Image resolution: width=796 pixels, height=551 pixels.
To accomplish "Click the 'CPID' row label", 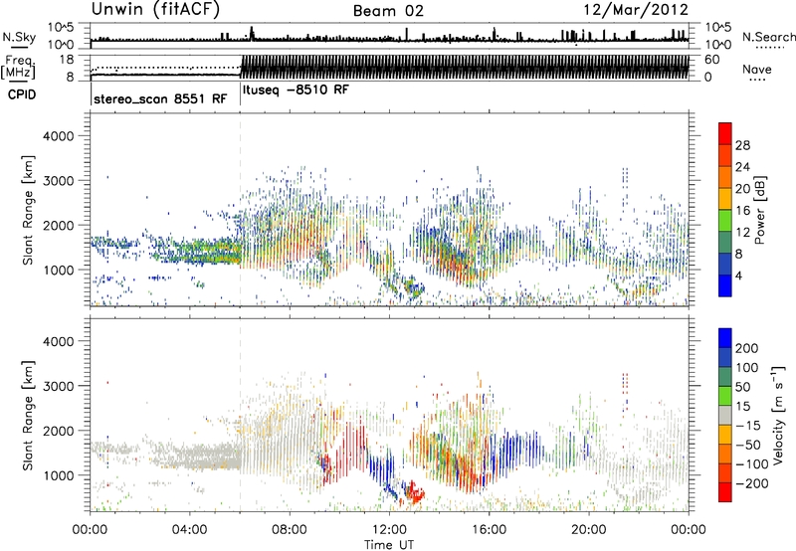I will point(22,94).
